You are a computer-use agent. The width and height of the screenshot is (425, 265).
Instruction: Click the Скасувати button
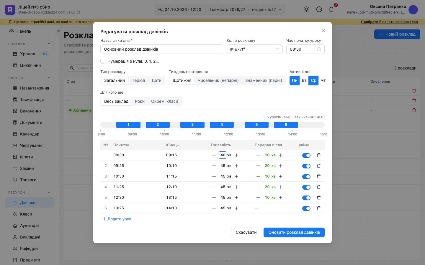click(x=246, y=232)
